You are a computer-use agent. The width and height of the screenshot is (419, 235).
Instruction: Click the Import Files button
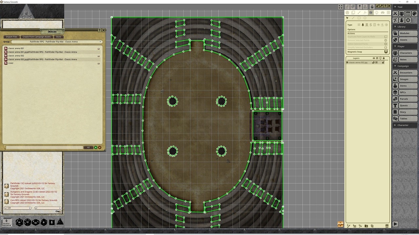[11, 37]
